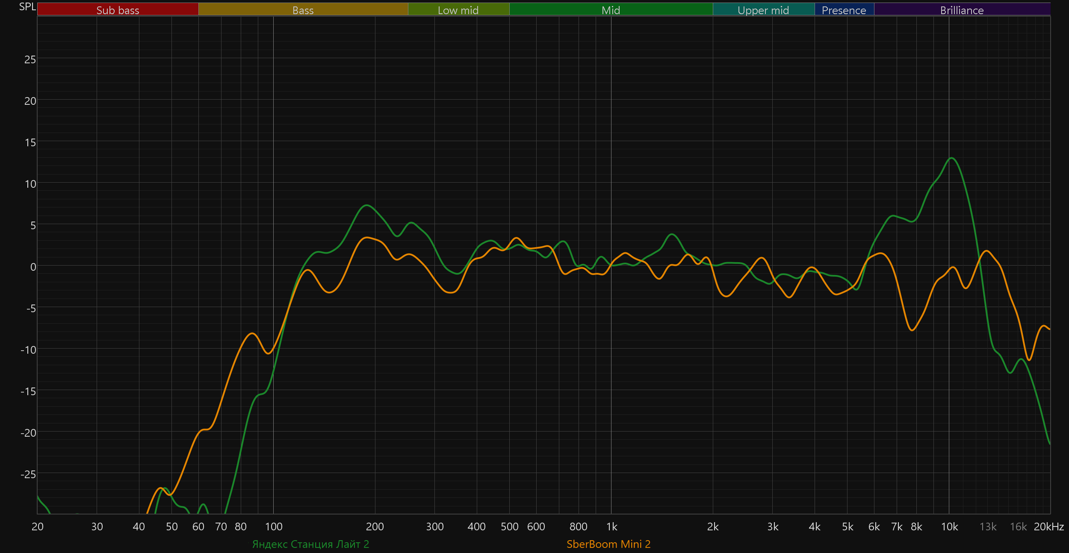Click the 200 Hz frequency axis label
The width and height of the screenshot is (1069, 553).
tap(375, 526)
